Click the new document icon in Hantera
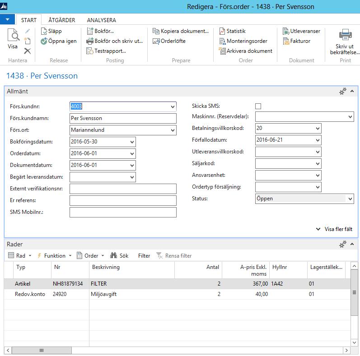Image resolution: width=360 pixels, height=356 pixels. (x=28, y=41)
